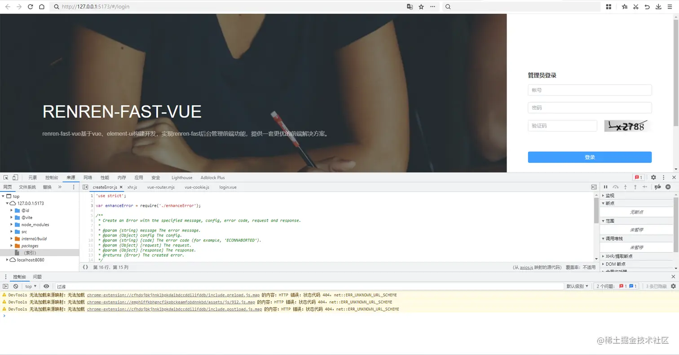This screenshot has height=355, width=679.
Task: Switch to the 文件系统 navigator tab
Action: (x=27, y=187)
